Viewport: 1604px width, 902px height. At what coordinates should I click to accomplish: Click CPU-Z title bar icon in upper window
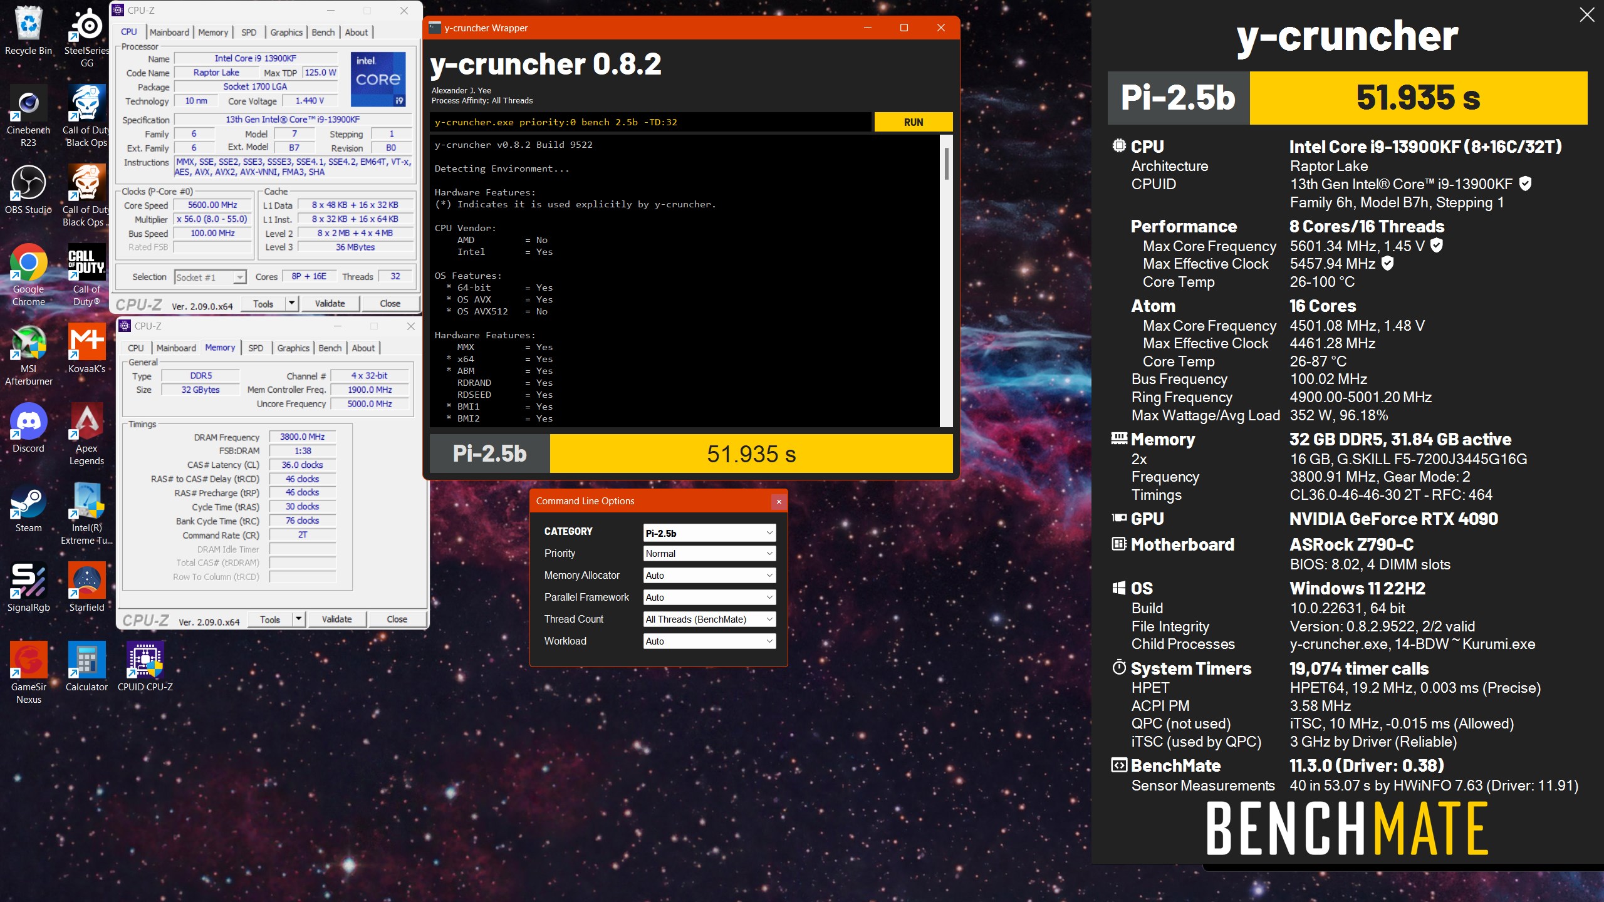click(118, 10)
